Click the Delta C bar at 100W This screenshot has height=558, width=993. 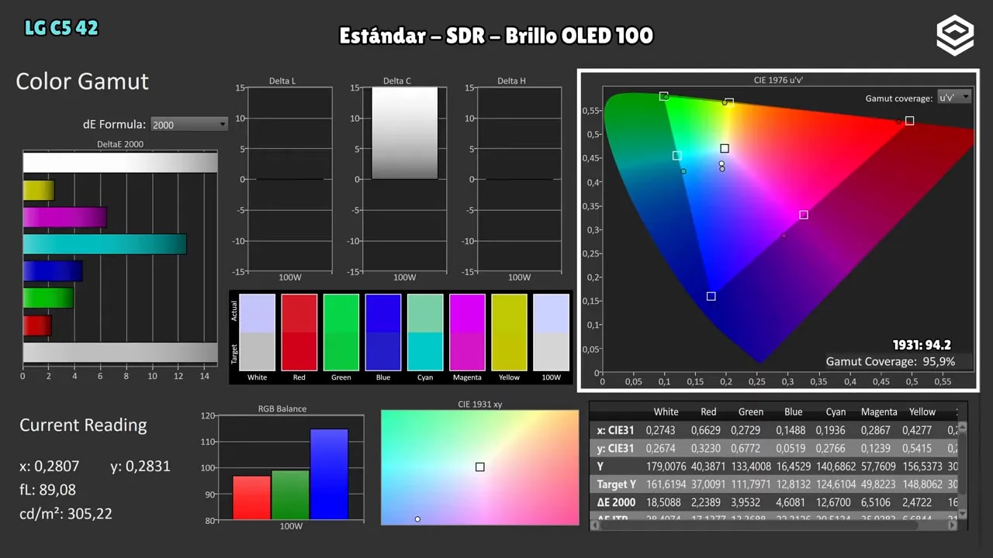[x=404, y=133]
